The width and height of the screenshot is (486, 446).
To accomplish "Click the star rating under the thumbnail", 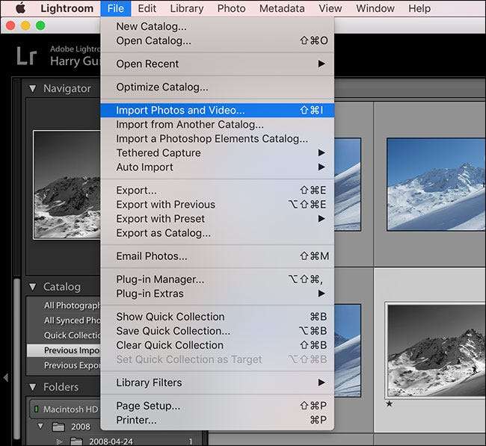I will (x=389, y=403).
